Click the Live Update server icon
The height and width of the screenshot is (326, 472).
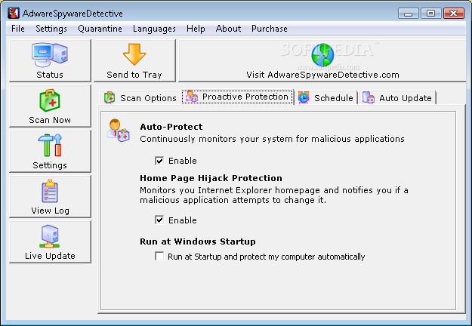pyautogui.click(x=50, y=236)
